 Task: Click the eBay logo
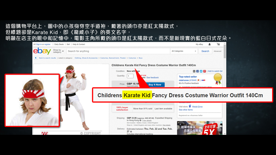pos(42,51)
